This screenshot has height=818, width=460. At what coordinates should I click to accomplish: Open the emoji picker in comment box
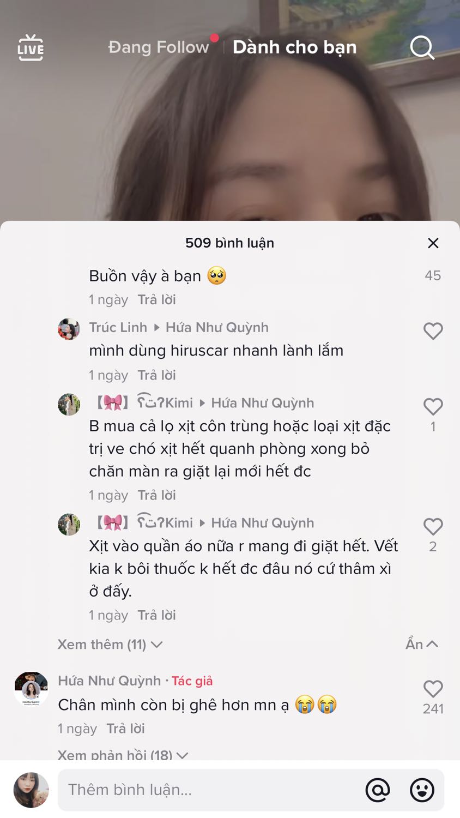422,790
